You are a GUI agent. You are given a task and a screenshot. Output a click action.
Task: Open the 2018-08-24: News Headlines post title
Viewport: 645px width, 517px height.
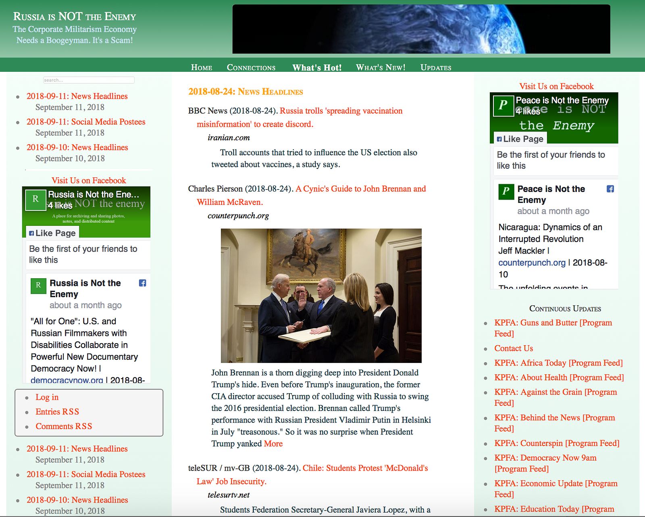tap(246, 92)
